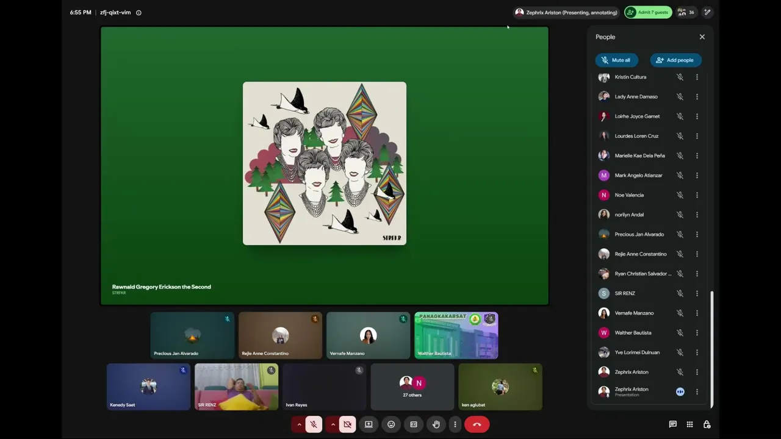The height and width of the screenshot is (439, 781).
Task: Click the annotation pen icon in top bar
Action: pos(707,12)
